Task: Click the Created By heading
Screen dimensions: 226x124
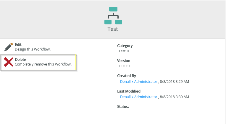Action: [127, 76]
